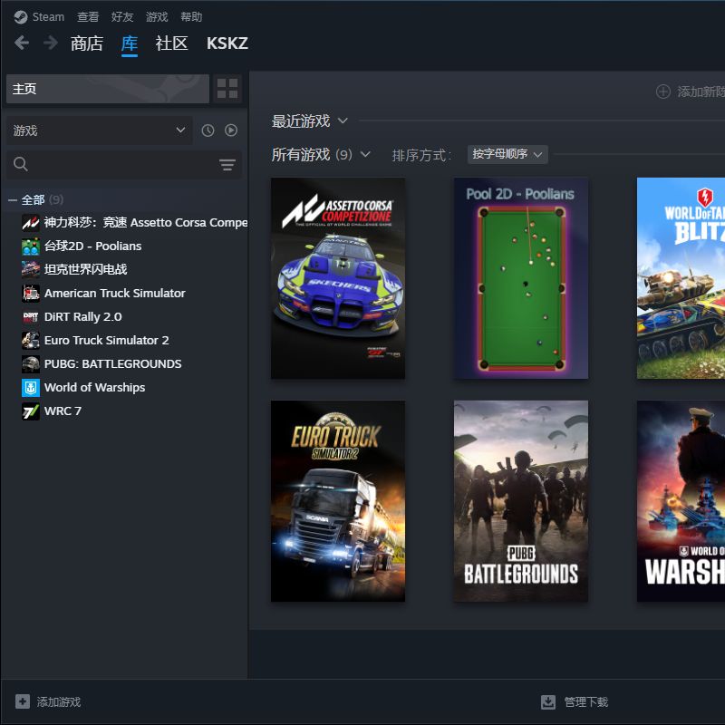Click the WRC 7 sidebar icon

click(x=31, y=411)
